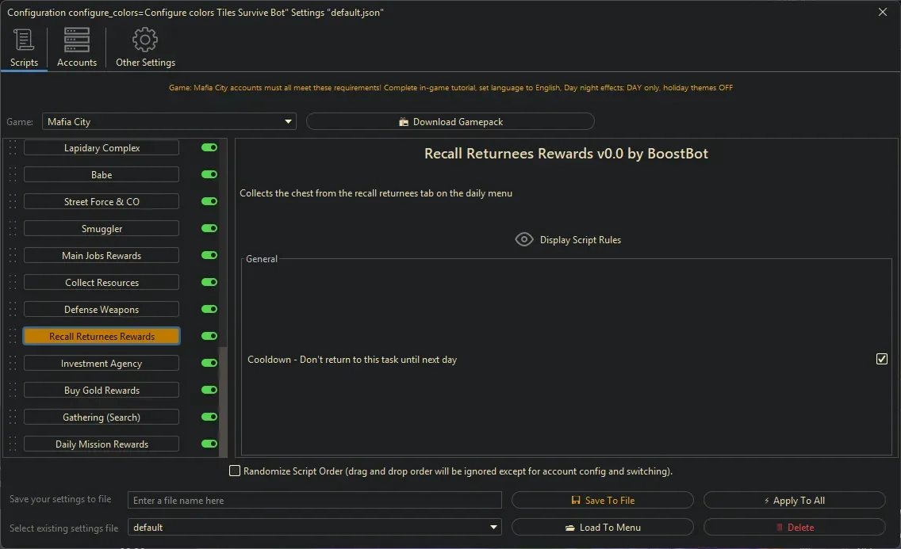Open the Other Settings tab
The image size is (901, 549).
(x=145, y=48)
